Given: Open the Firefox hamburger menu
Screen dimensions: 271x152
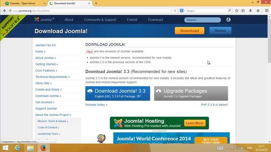Looking at the screenshot, I should [267, 11].
